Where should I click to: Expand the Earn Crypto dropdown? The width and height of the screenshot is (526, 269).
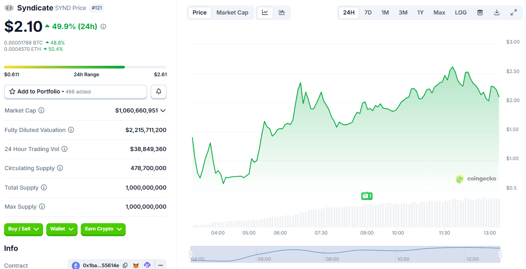tap(103, 229)
